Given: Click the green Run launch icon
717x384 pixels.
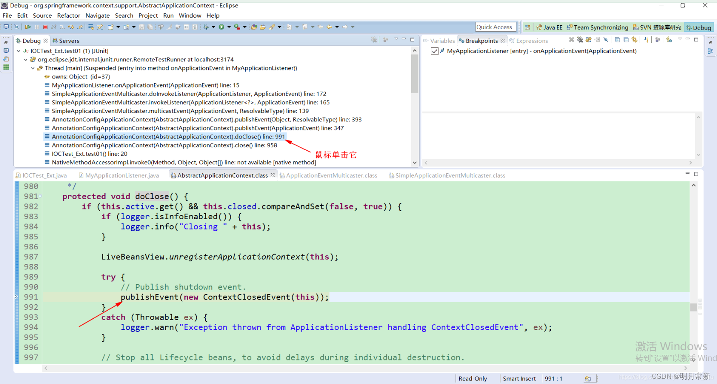Looking at the screenshot, I should point(221,27).
